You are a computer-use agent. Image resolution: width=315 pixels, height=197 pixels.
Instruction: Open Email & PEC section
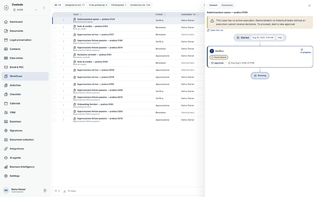(25, 67)
